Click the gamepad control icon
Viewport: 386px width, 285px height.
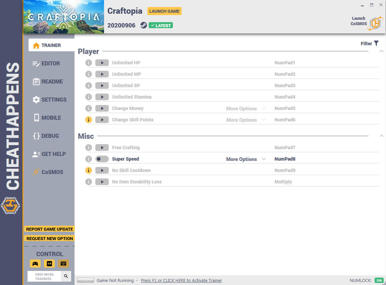click(x=35, y=264)
